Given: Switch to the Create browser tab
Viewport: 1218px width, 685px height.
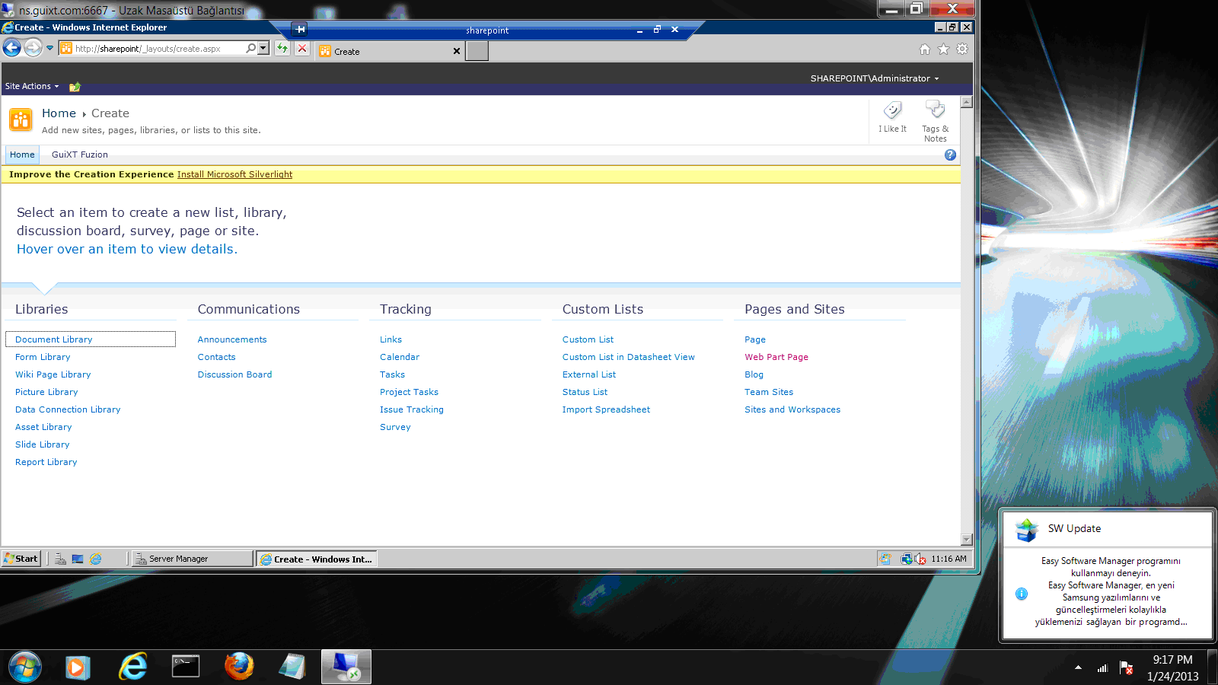Looking at the screenshot, I should point(390,51).
